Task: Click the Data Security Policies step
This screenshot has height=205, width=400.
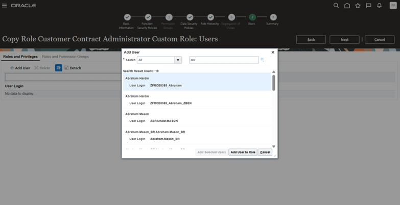Action: pos(190,17)
